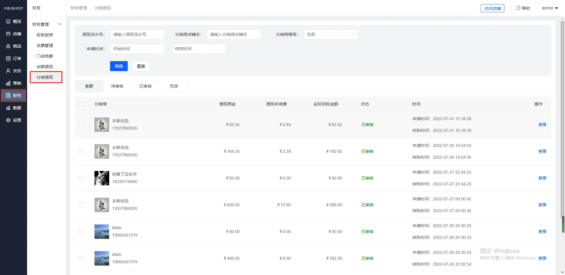Click the 店铺 shop icon in sidebar
This screenshot has height=275, width=565.
8,34
